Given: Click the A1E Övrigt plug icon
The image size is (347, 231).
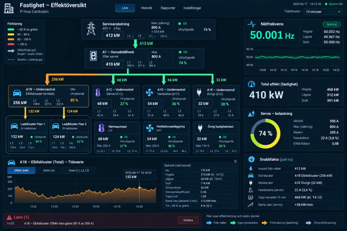Looking at the screenshot, I should pyautogui.click(x=199, y=92).
